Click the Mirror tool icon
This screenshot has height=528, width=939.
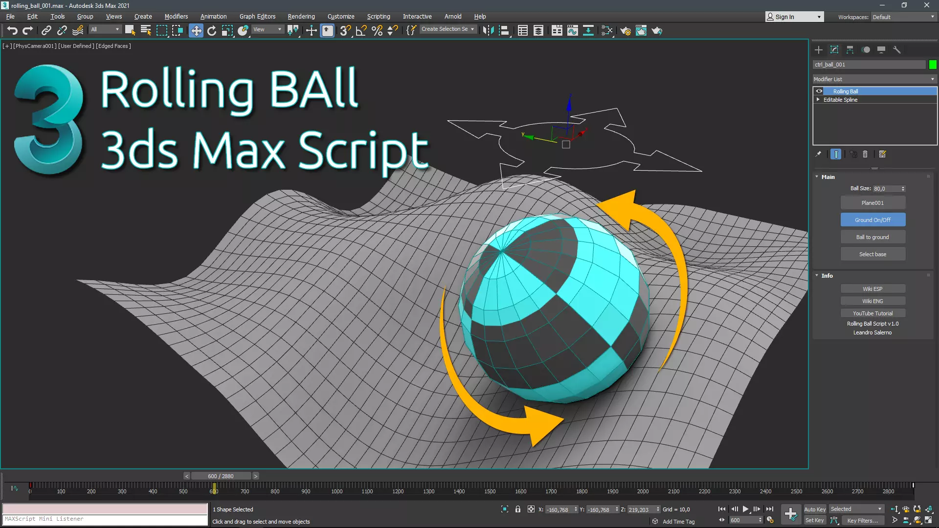(488, 30)
